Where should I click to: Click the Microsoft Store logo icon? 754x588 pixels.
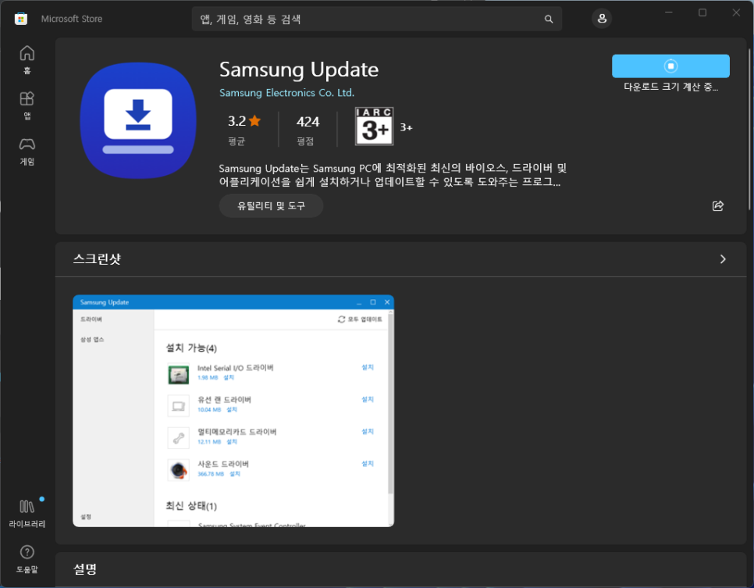20,20
